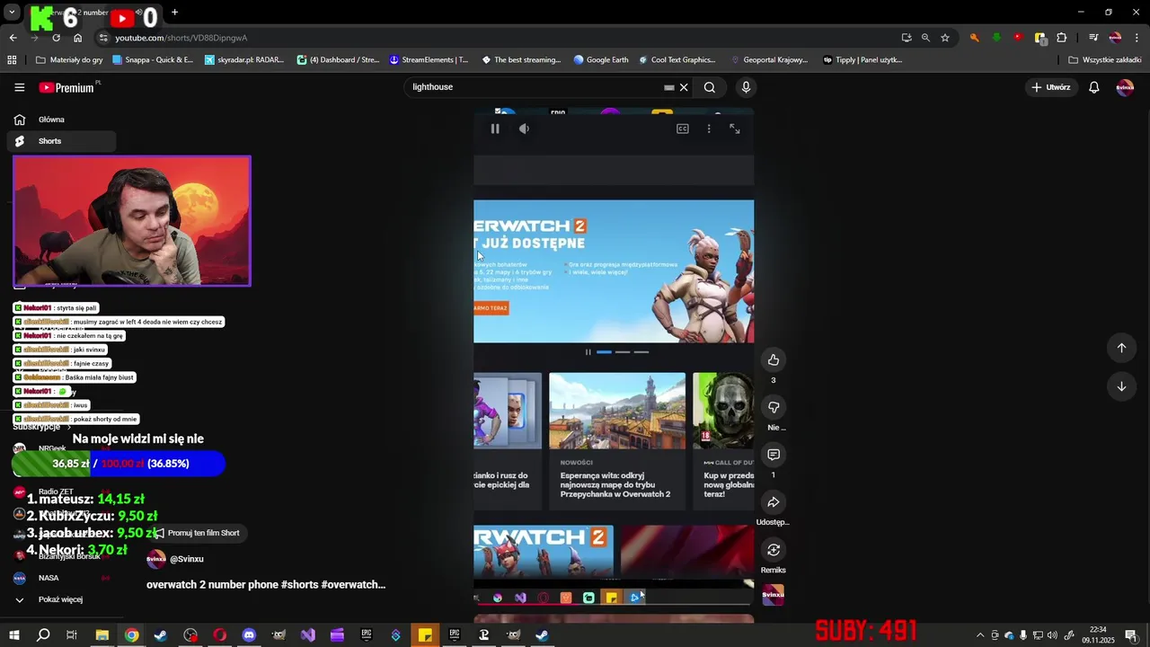
Task: Open the Windows notification center
Action: pos(1130,635)
